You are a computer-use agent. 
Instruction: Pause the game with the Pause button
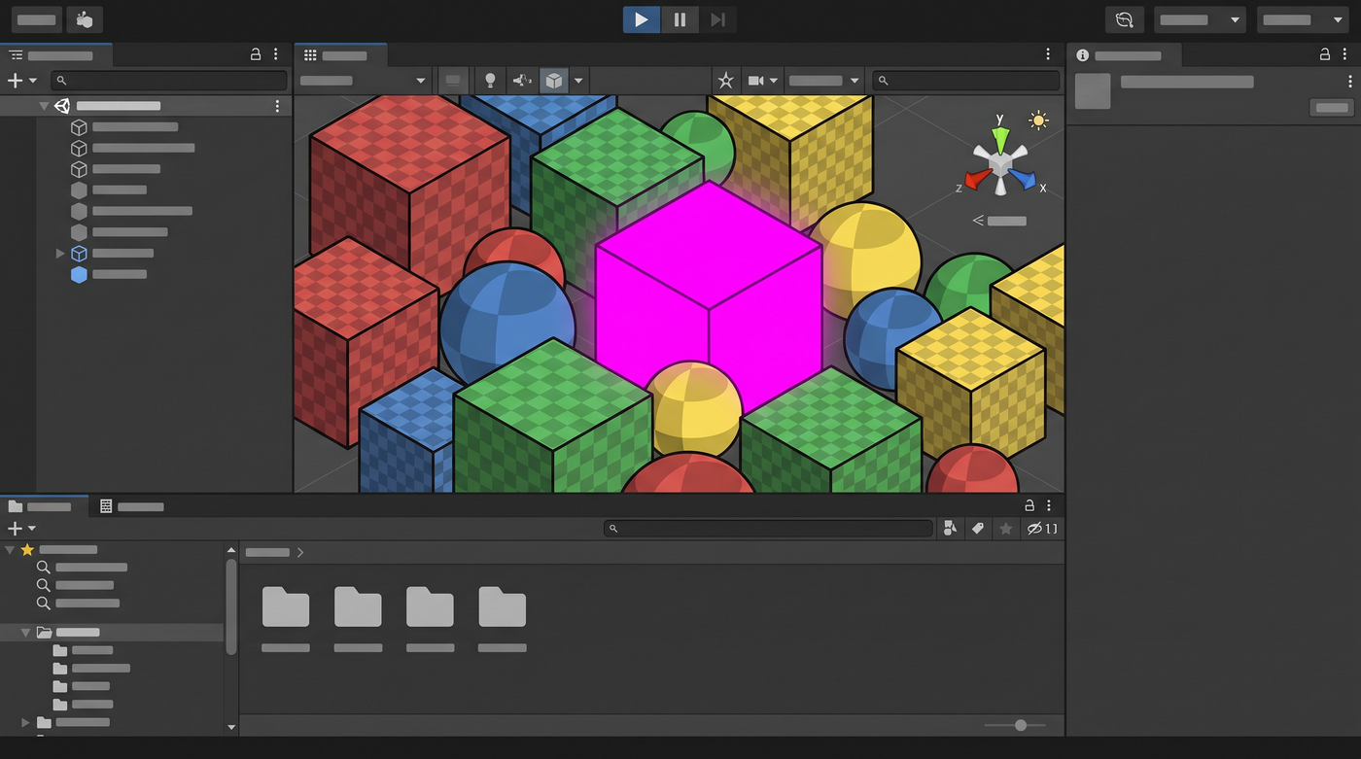pyautogui.click(x=680, y=19)
